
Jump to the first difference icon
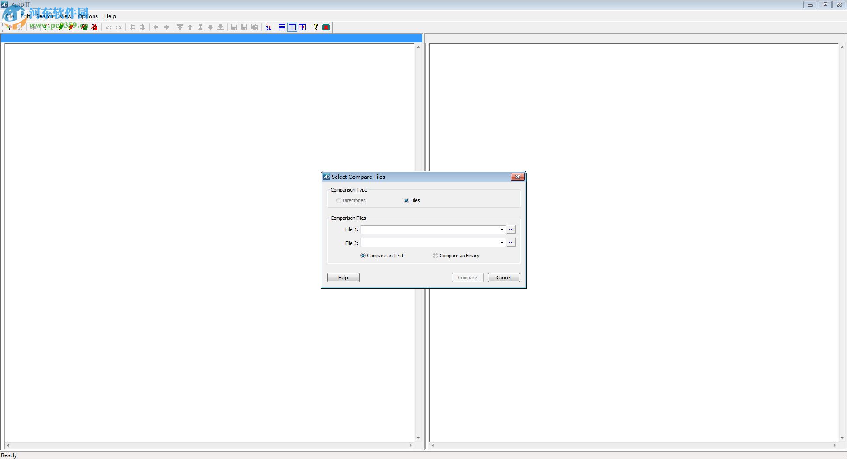(x=180, y=27)
